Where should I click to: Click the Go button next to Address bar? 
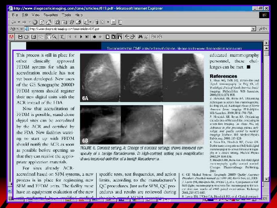[x=263, y=29]
